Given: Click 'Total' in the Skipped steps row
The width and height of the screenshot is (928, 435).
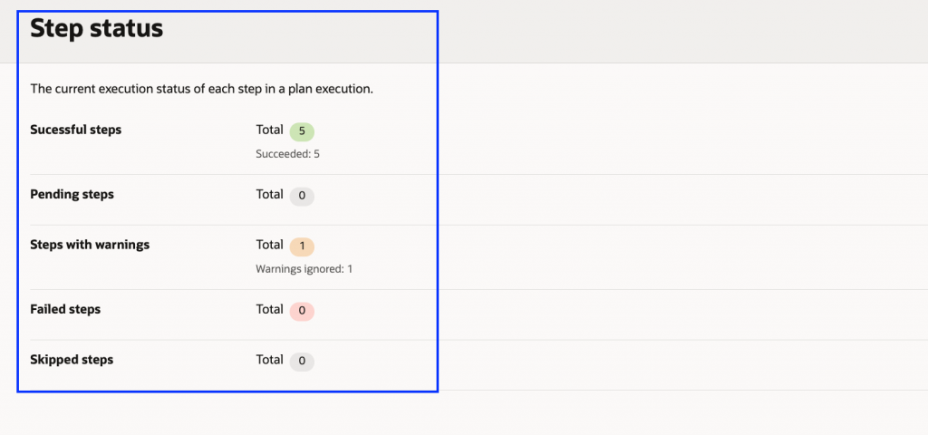Looking at the screenshot, I should pyautogui.click(x=269, y=360).
